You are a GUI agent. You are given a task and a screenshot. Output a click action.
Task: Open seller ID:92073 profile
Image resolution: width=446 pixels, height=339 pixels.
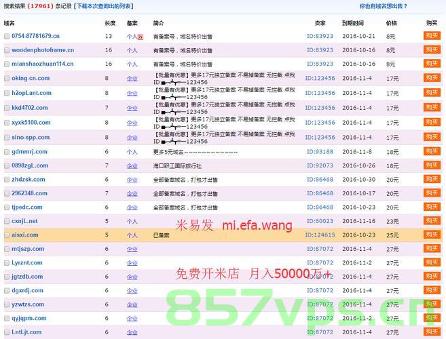click(320, 165)
